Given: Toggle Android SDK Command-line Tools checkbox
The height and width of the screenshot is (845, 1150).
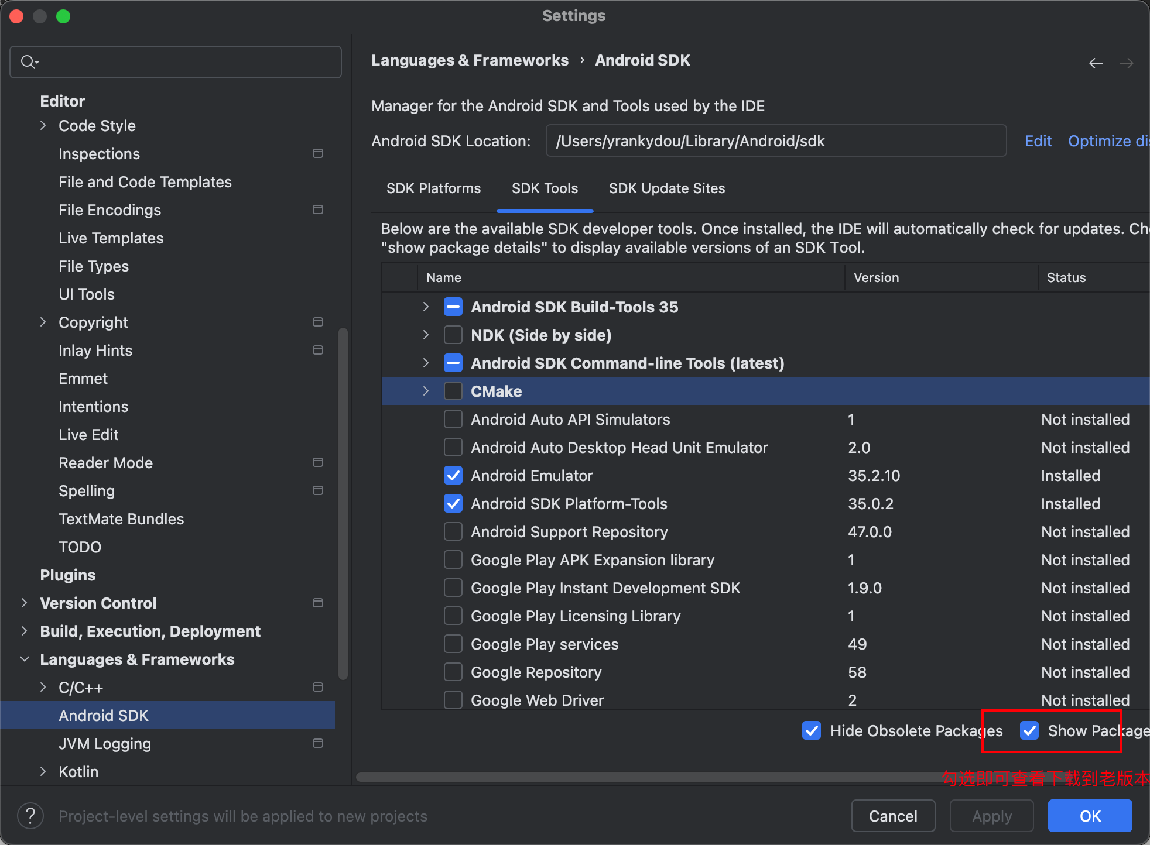Looking at the screenshot, I should point(453,363).
